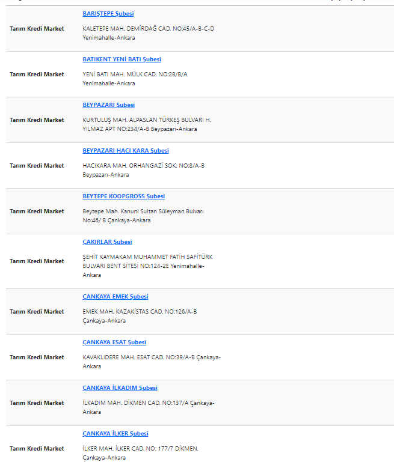Open the ÇANKAYA İLKADIM Şubesi link
Viewport: 394px width, 471px height.
(x=120, y=388)
